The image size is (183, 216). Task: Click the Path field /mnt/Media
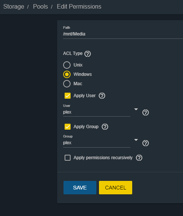tap(123, 34)
